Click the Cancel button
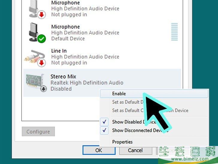 pos(135,150)
